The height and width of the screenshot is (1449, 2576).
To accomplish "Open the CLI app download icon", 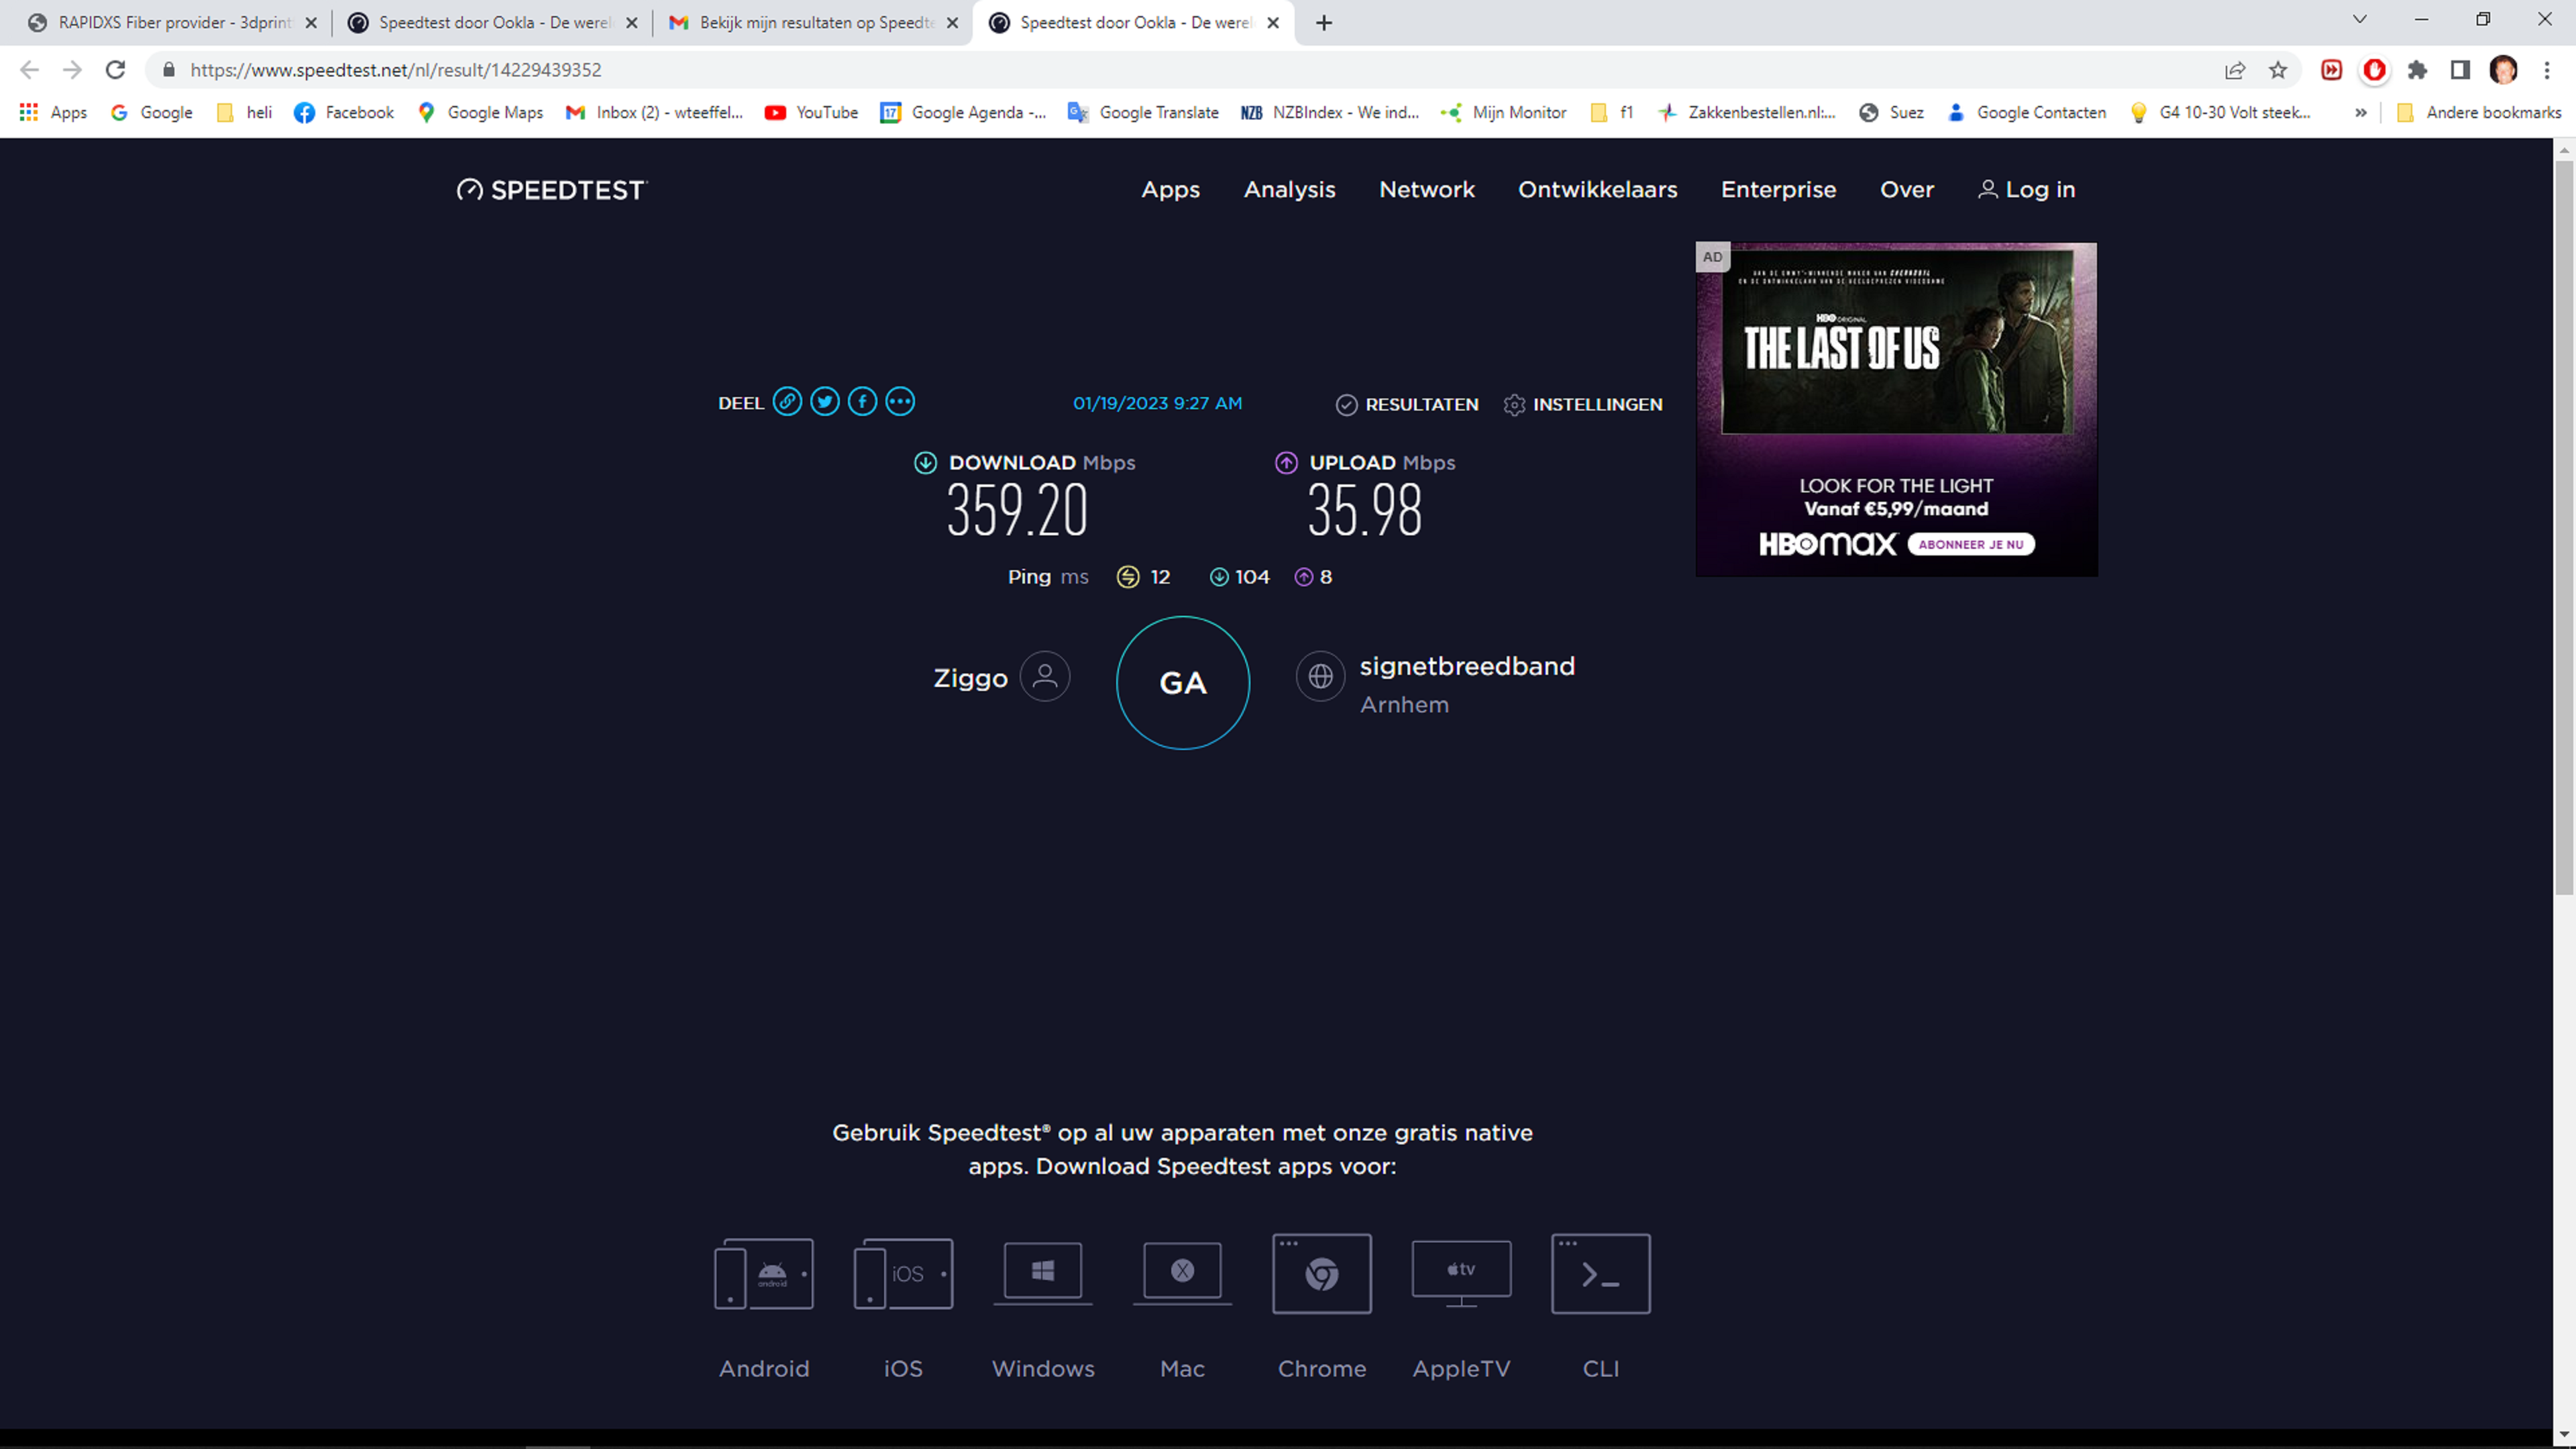I will (x=1600, y=1273).
